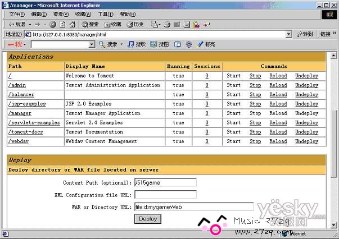Click the Deploy button
The width and height of the screenshot is (339, 239).
click(148, 219)
